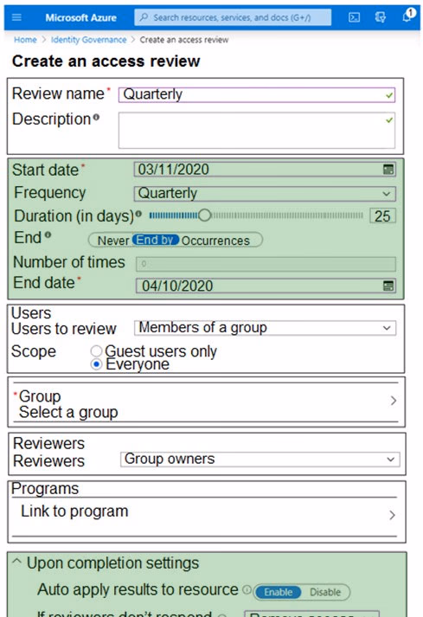Launch Cloud Shell from the top bar
This screenshot has width=423, height=617.
[x=354, y=17]
